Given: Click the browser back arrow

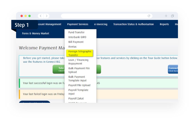Looking at the screenshot, I should pyautogui.click(x=41, y=16).
